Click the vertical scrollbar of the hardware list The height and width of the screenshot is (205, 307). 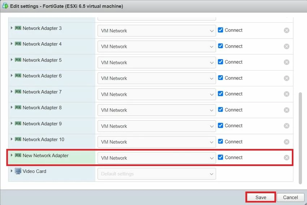(300, 138)
